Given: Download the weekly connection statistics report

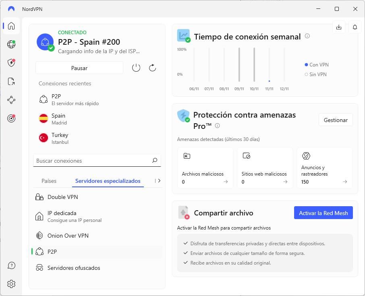Looking at the screenshot, I should point(339,27).
